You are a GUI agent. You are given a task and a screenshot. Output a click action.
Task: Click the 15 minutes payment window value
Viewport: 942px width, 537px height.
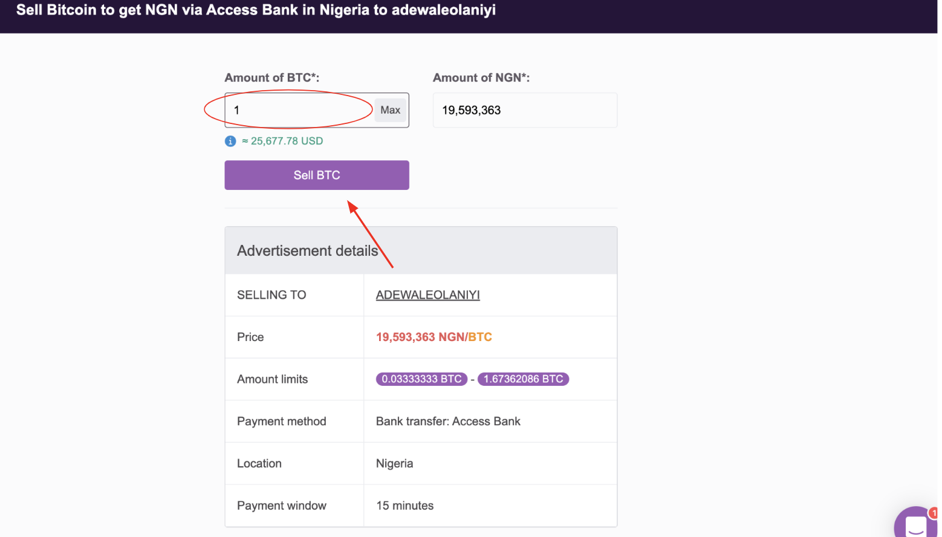point(404,505)
